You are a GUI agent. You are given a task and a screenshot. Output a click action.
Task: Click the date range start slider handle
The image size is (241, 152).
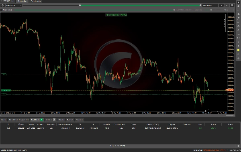coord(80,5)
